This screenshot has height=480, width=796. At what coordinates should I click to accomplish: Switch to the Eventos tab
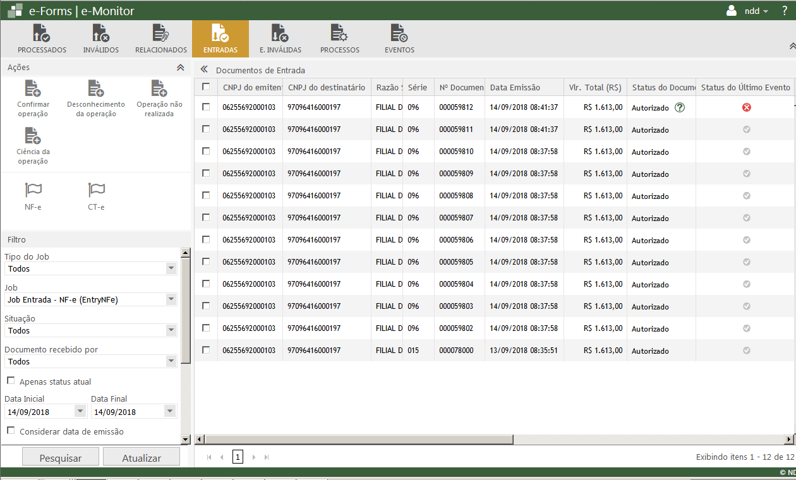(399, 39)
